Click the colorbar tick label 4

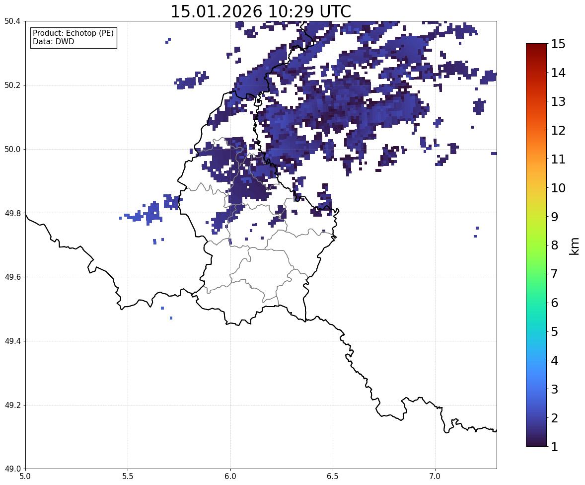[x=555, y=360]
